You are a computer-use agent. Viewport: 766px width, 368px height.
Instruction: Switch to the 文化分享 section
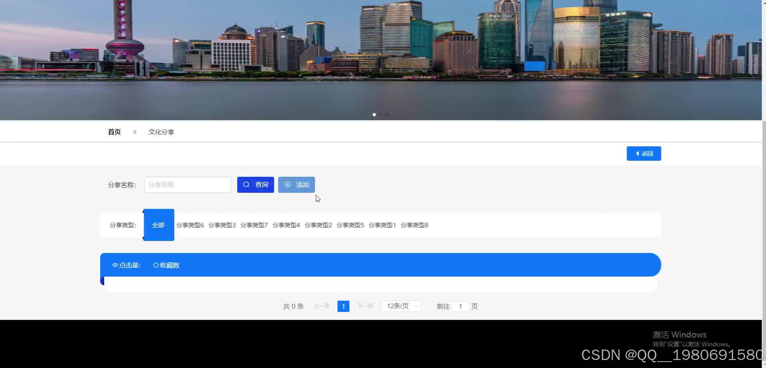pos(161,132)
